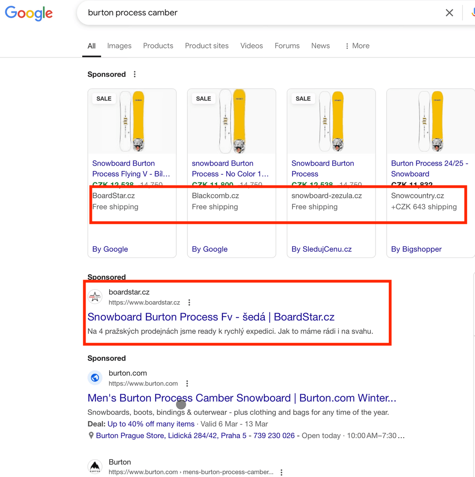The image size is (475, 477).
Task: Clear the search with the X icon
Action: coord(449,13)
